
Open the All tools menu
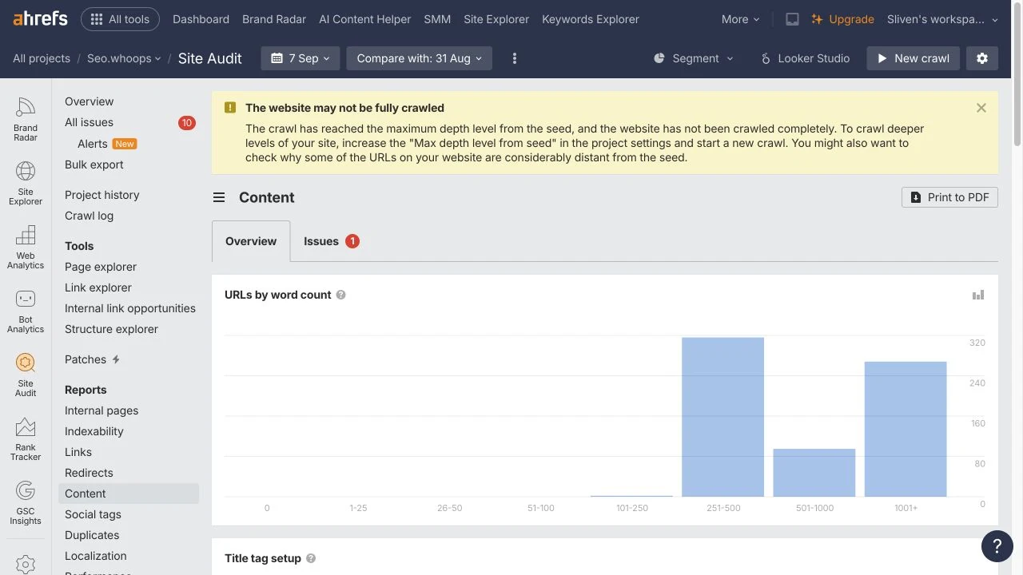coord(120,19)
